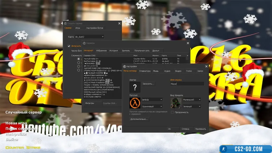Viewport: 272px width, 153px height.
Task: Click the crosshair preview image
Action: tap(176, 103)
